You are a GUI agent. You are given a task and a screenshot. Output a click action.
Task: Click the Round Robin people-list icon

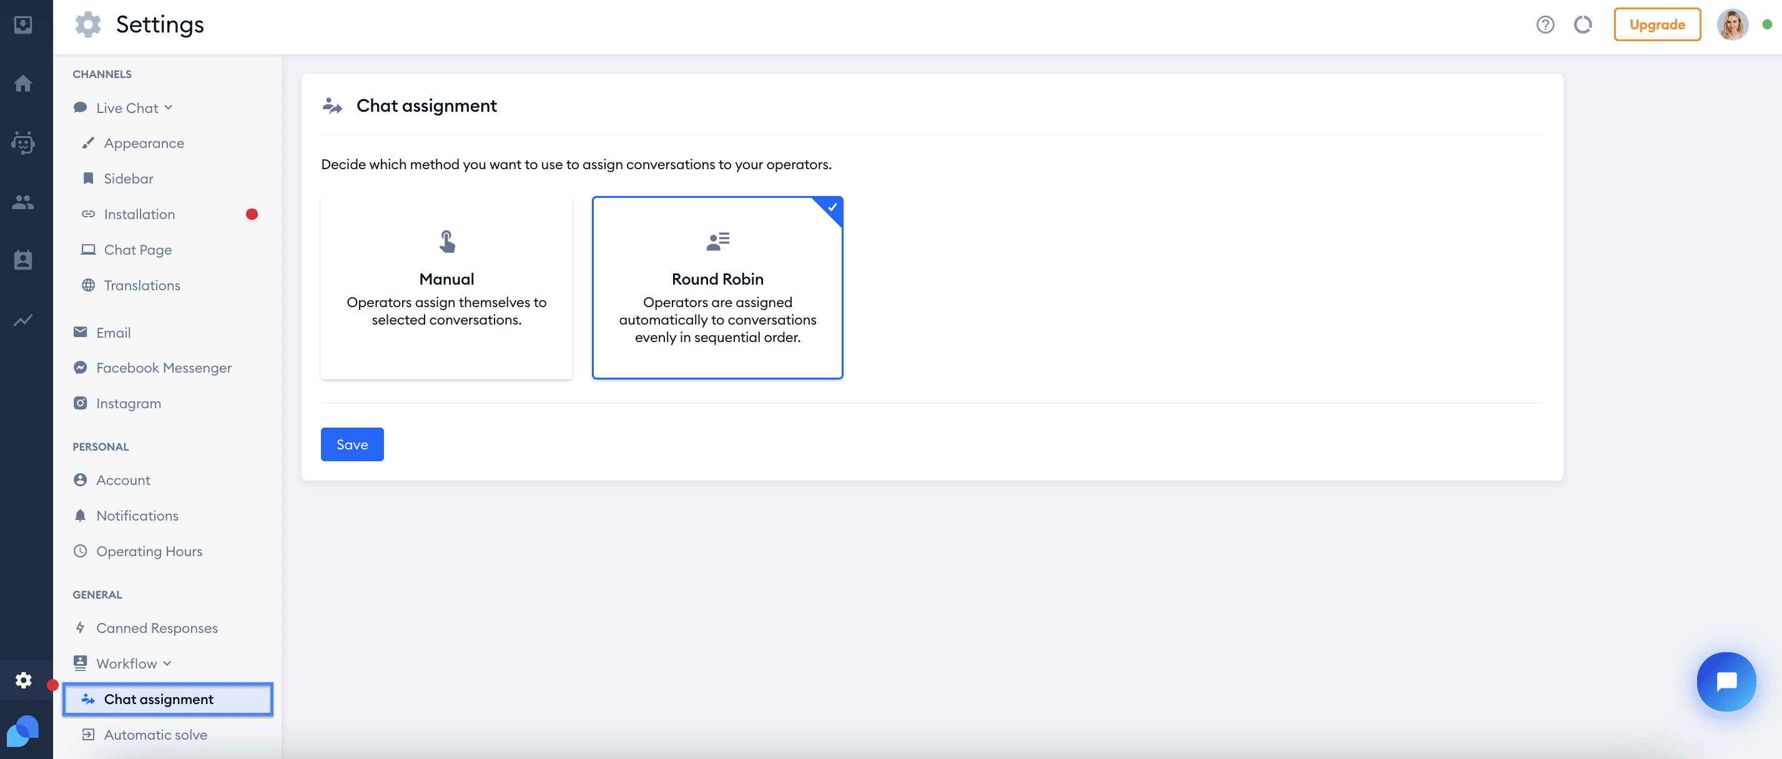[717, 242]
